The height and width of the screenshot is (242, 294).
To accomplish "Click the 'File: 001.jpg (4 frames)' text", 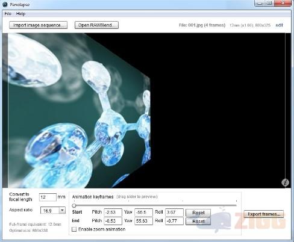I will 202,25.
